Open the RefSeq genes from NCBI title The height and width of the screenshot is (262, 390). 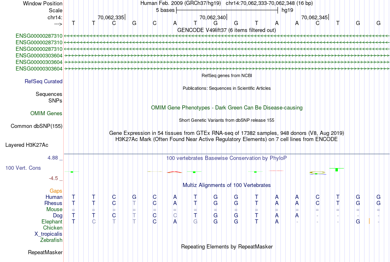(x=227, y=75)
